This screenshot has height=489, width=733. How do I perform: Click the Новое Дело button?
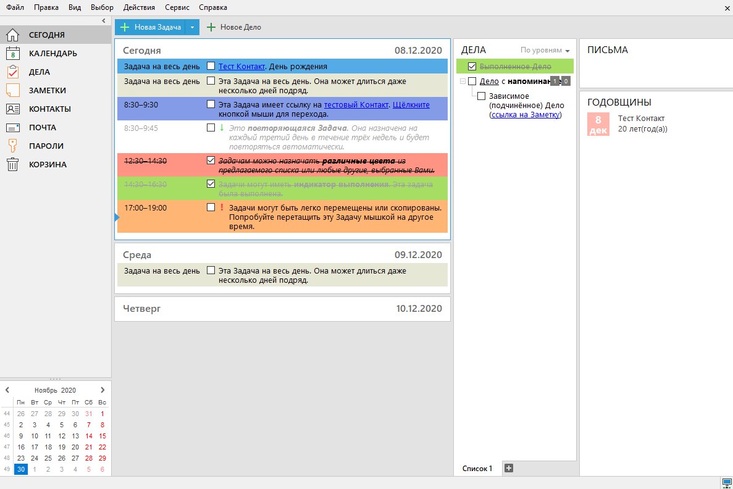[234, 27]
